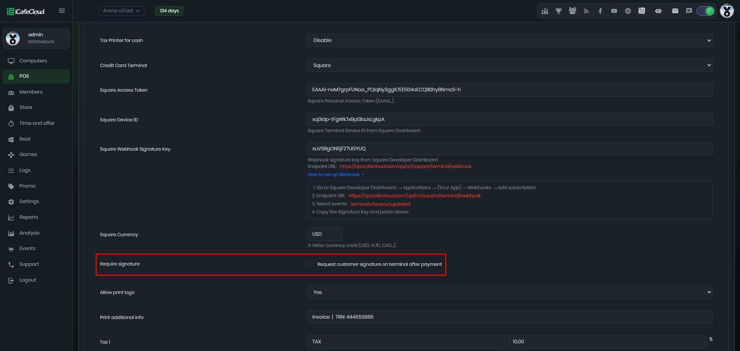Click the admin profile avatar in sidebar

13,39
